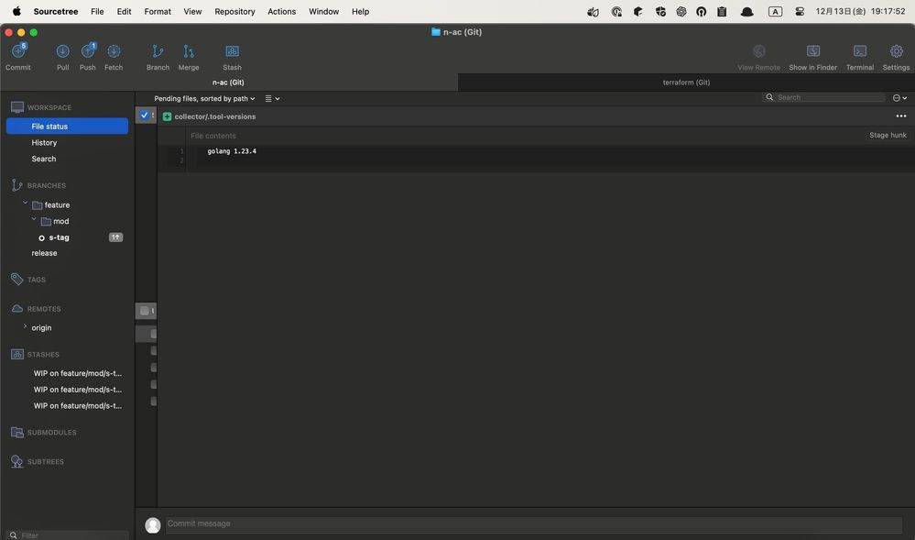This screenshot has width=915, height=540.
Task: Expand the origin remote
Action: tap(25, 326)
